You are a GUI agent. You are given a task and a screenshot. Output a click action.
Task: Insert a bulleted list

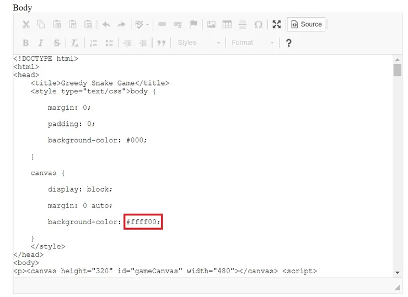click(109, 43)
